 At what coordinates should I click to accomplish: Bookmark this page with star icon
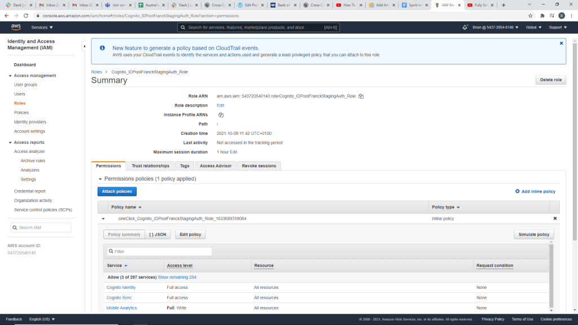(x=531, y=16)
